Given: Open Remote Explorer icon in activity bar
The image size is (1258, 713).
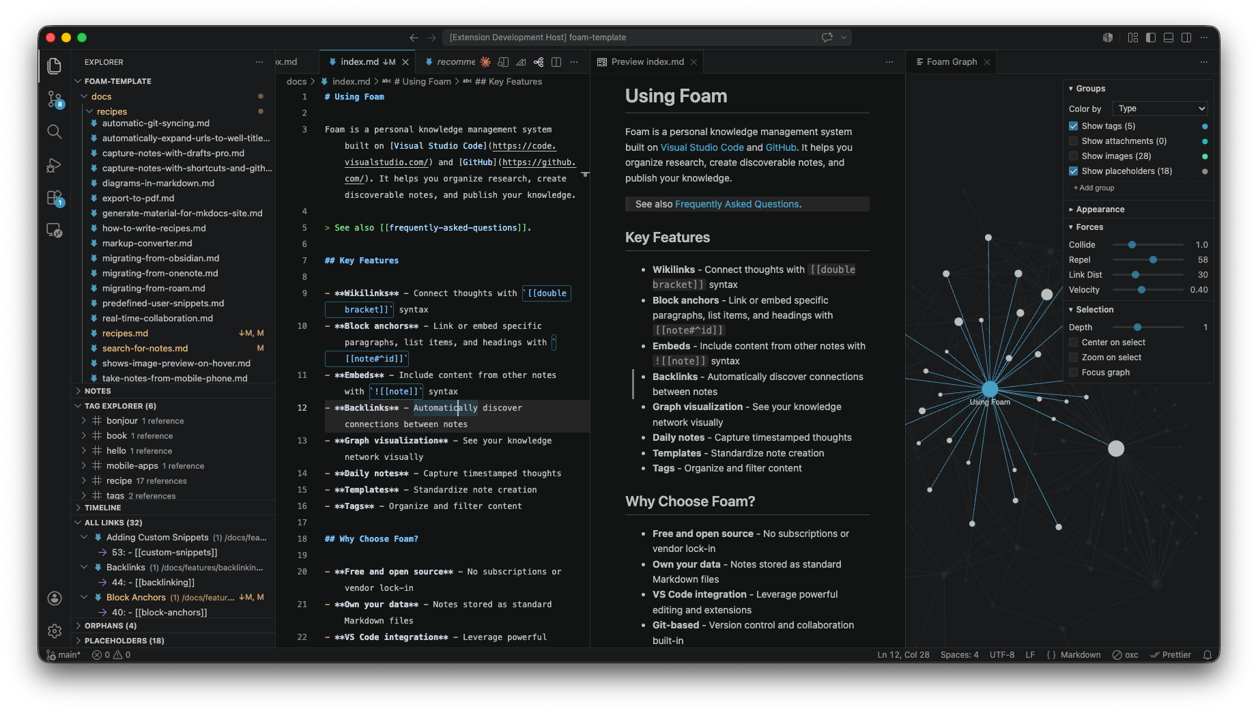Looking at the screenshot, I should pos(55,231).
